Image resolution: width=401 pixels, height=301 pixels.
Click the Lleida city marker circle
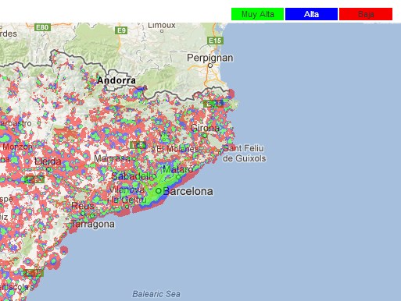(48, 169)
